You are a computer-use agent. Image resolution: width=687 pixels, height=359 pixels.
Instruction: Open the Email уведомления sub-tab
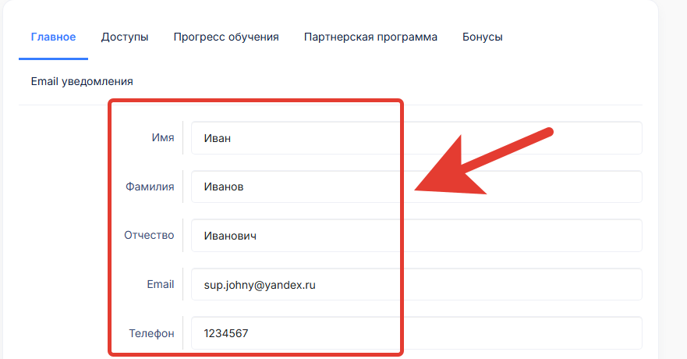pyautogui.click(x=82, y=81)
